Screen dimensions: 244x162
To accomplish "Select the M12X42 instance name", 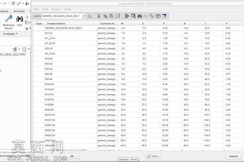I will (x=49, y=89).
